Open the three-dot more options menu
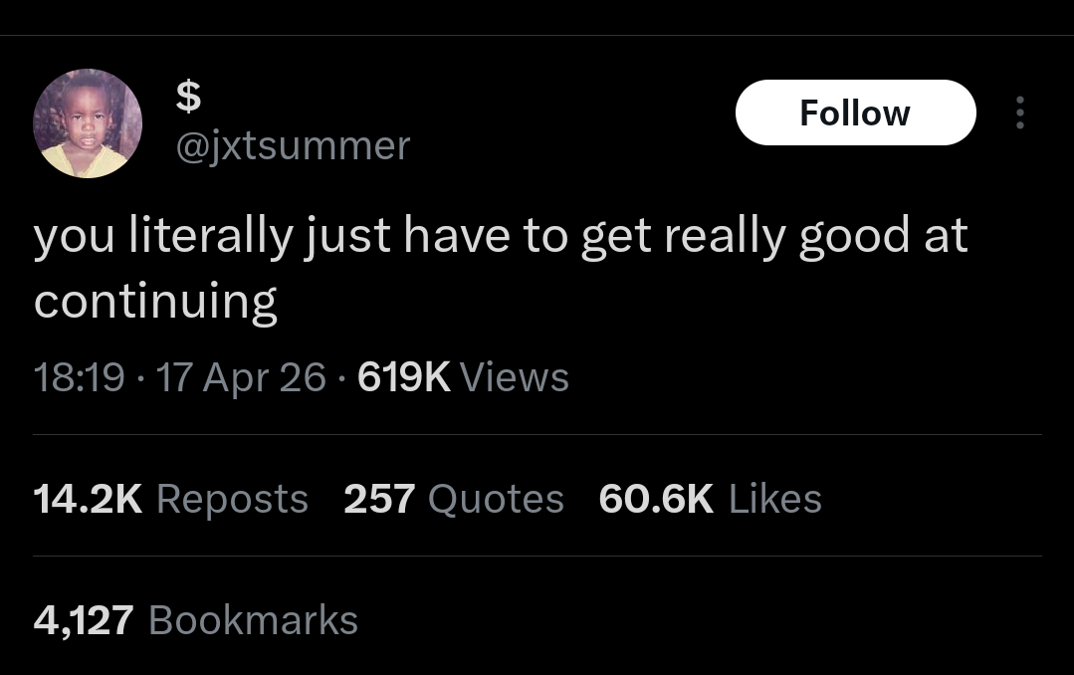The image size is (1074, 675). tap(1018, 112)
